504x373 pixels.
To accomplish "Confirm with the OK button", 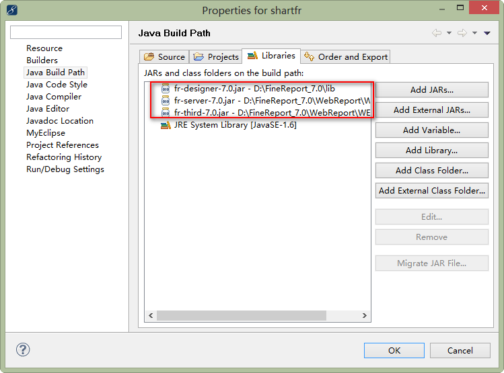I will pos(394,351).
